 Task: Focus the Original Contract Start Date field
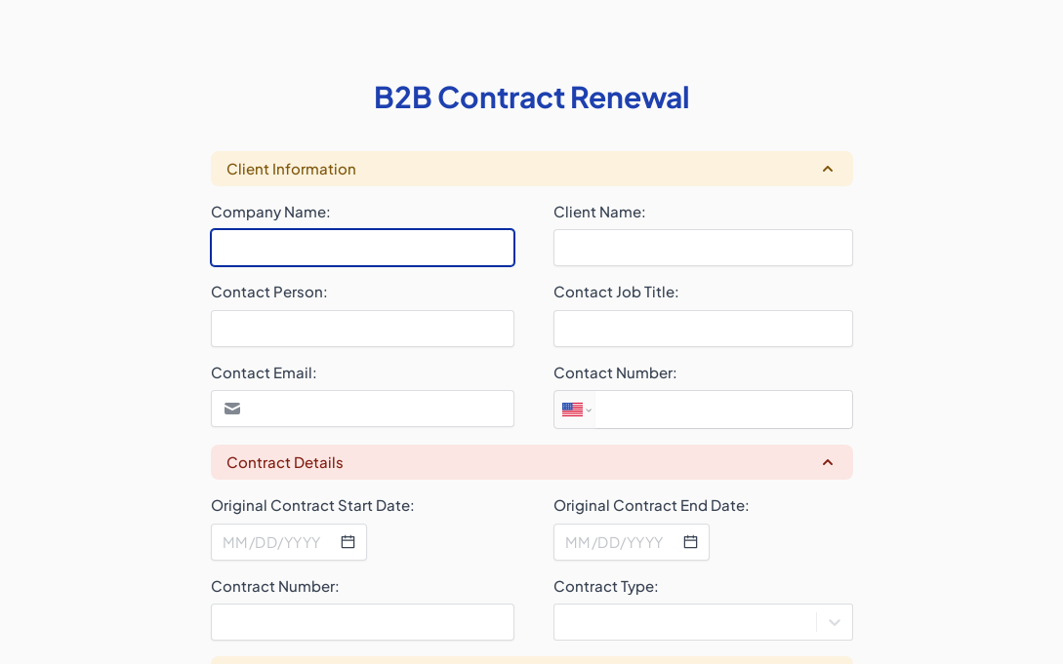[273, 542]
